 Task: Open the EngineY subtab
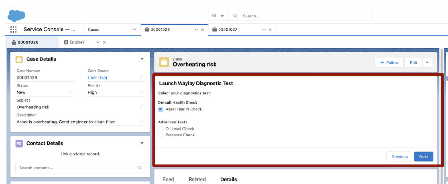pos(77,42)
